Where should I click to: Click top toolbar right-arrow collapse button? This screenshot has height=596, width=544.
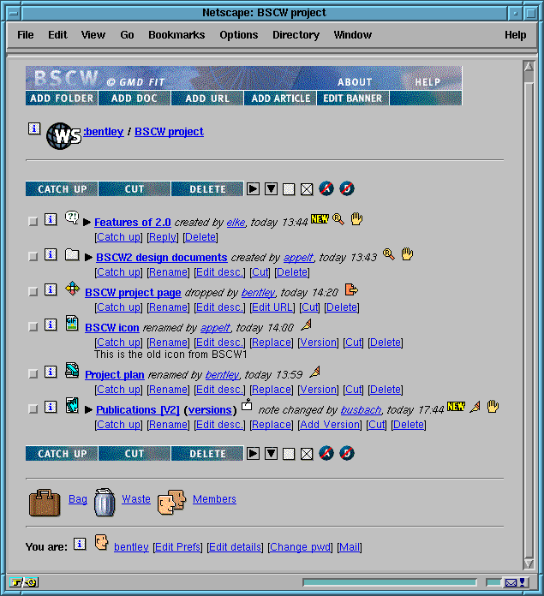[x=254, y=189]
